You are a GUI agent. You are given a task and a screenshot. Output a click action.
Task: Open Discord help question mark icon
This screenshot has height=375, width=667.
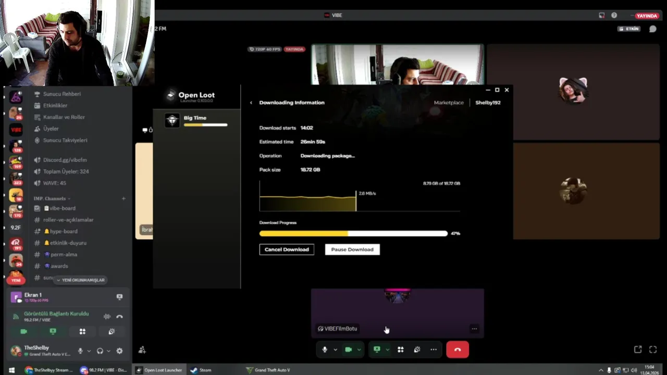(614, 16)
